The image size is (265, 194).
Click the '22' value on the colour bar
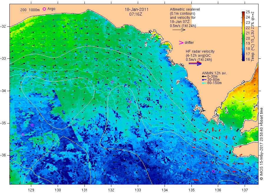248,28
